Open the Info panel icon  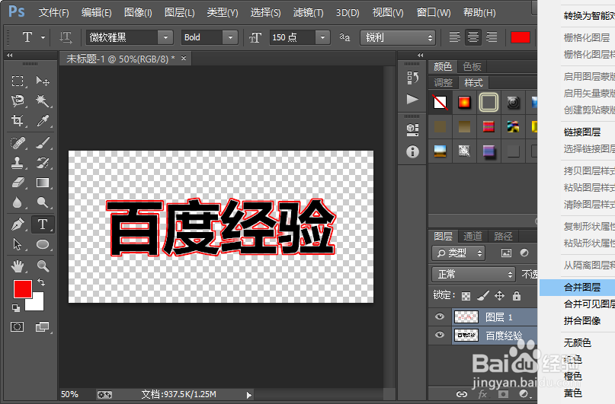(x=412, y=151)
